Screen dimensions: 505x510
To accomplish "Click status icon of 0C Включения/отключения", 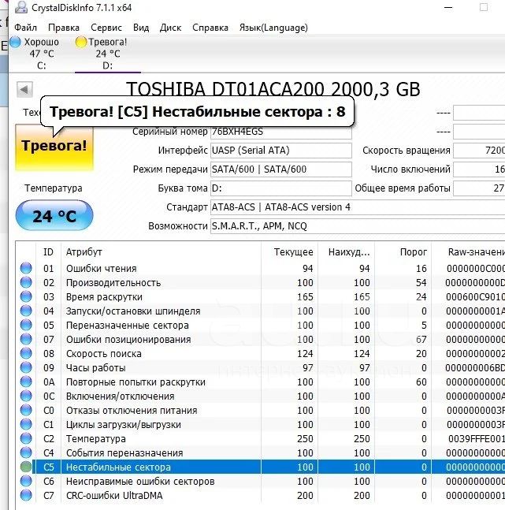I will 26,396.
